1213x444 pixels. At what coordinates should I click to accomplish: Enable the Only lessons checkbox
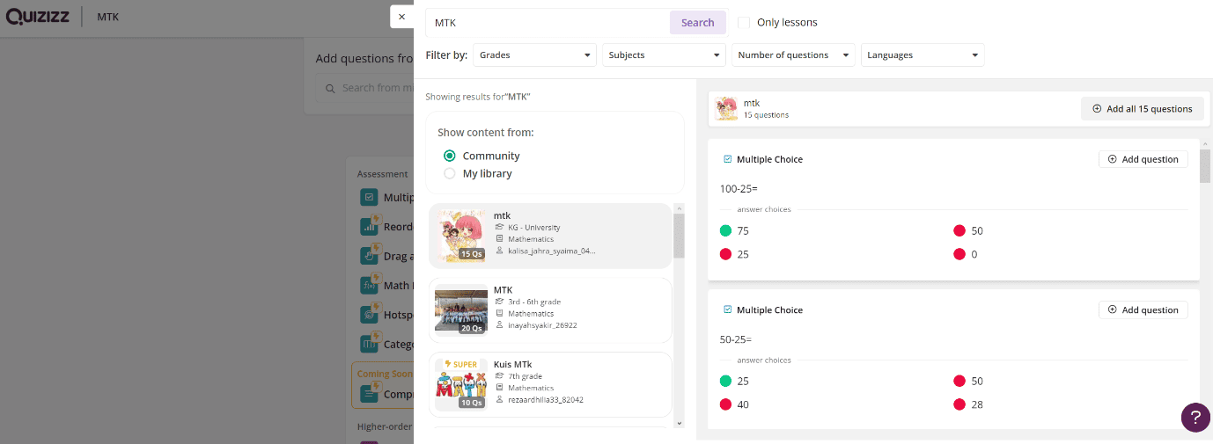pos(744,23)
